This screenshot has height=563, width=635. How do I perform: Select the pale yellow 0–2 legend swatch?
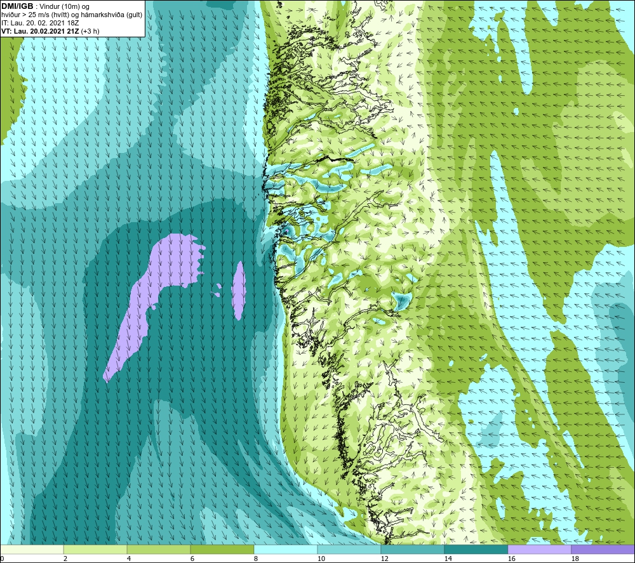click(x=32, y=549)
